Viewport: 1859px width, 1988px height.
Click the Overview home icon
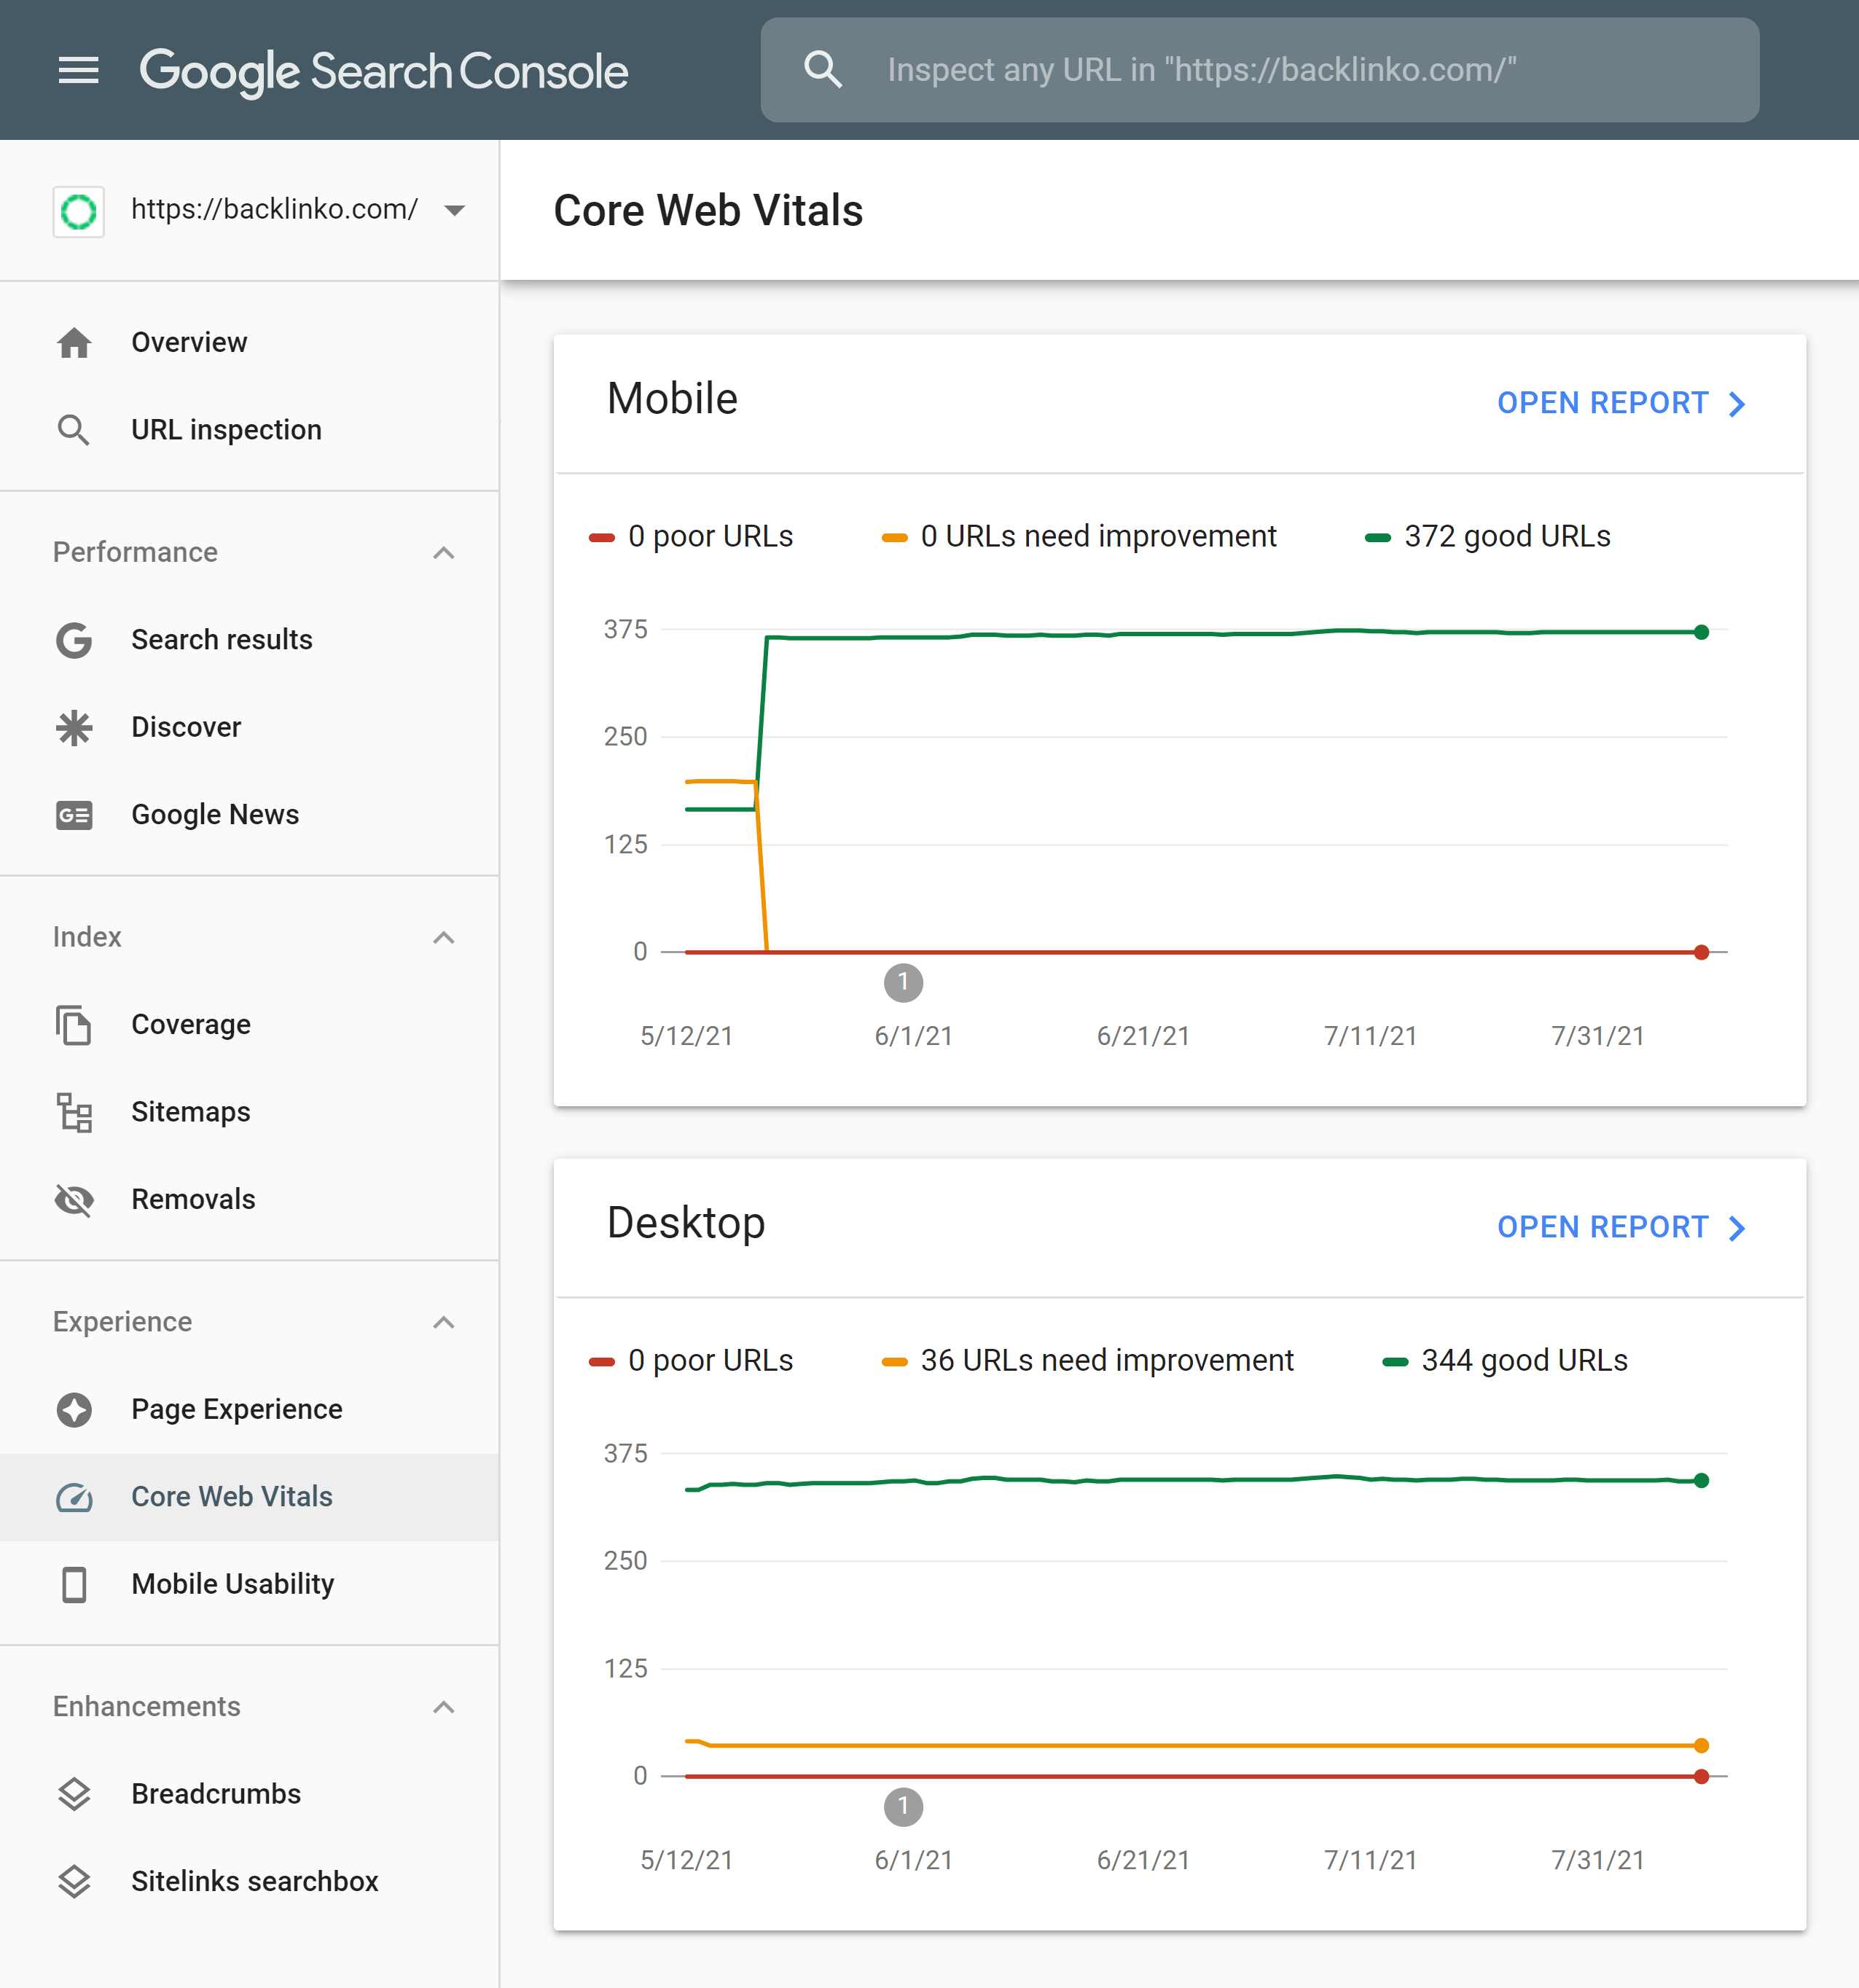pyautogui.click(x=74, y=343)
